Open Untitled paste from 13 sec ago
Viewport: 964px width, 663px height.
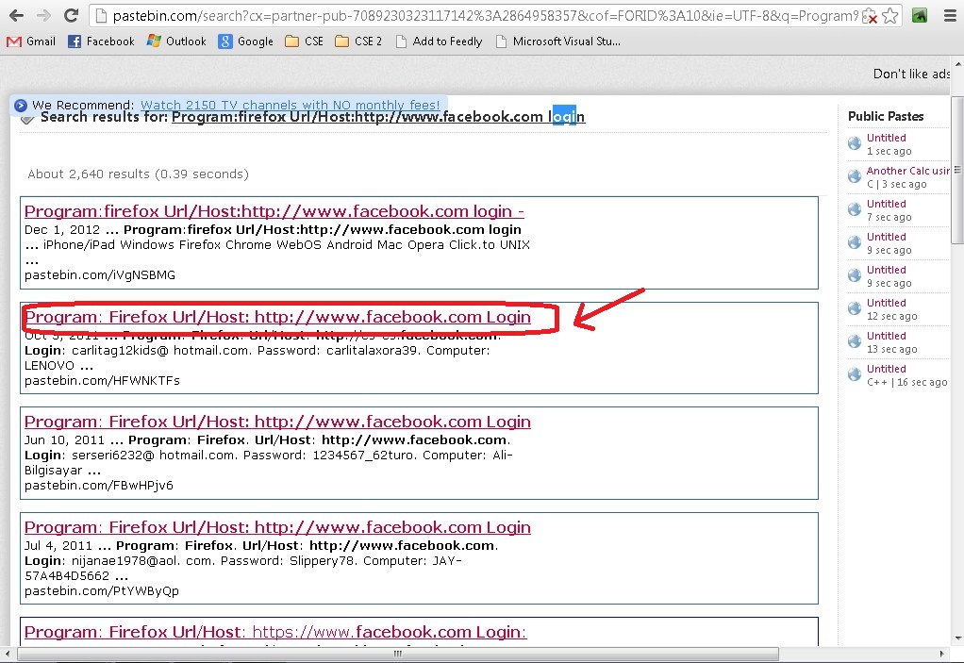[886, 336]
